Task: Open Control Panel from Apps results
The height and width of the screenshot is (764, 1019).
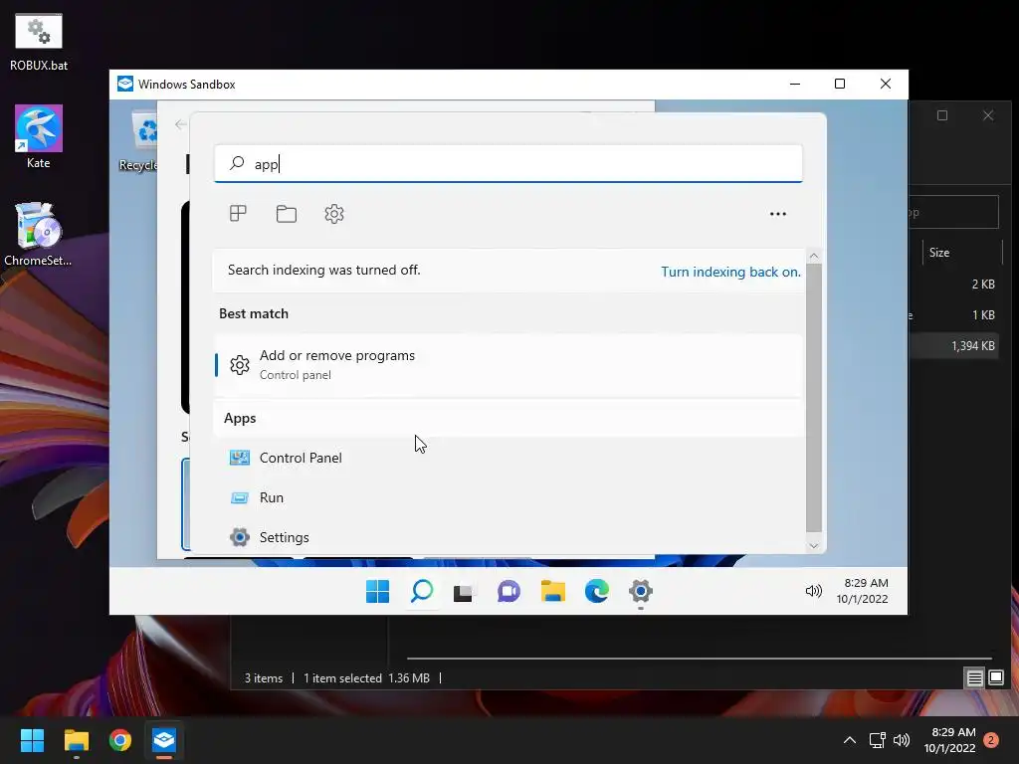Action: [509, 458]
